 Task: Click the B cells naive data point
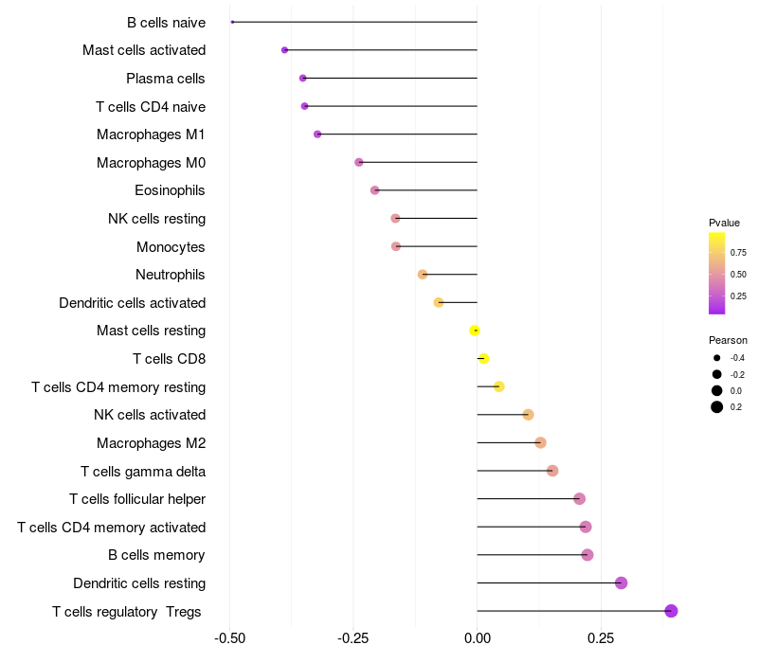click(x=232, y=22)
